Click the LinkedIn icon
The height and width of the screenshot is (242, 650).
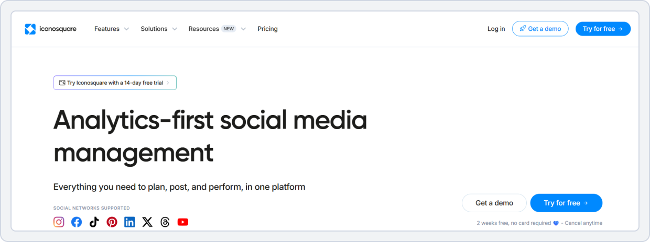pyautogui.click(x=129, y=222)
